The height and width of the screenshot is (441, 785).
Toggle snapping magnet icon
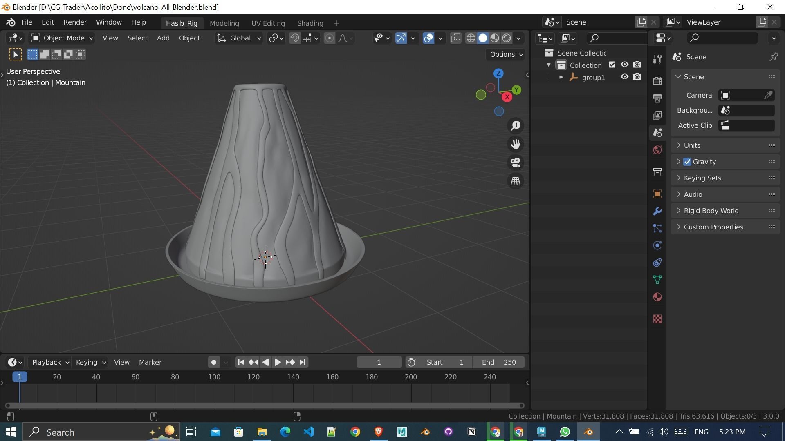[x=295, y=38]
